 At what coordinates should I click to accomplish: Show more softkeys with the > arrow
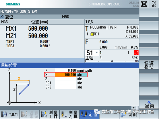tap(133, 108)
